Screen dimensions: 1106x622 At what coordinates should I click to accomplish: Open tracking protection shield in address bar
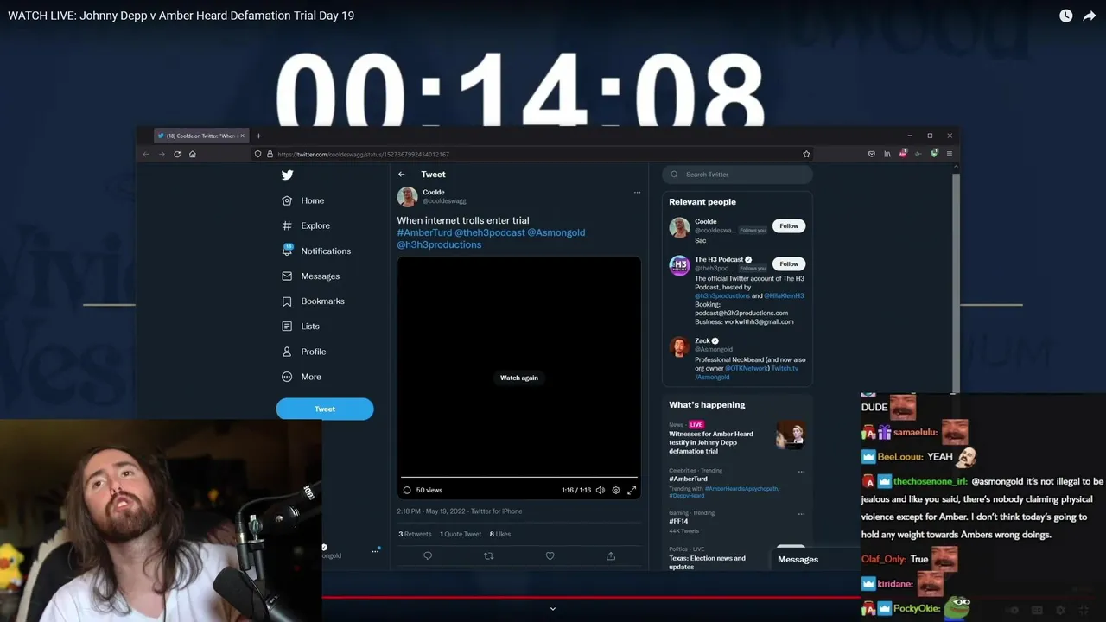point(257,154)
